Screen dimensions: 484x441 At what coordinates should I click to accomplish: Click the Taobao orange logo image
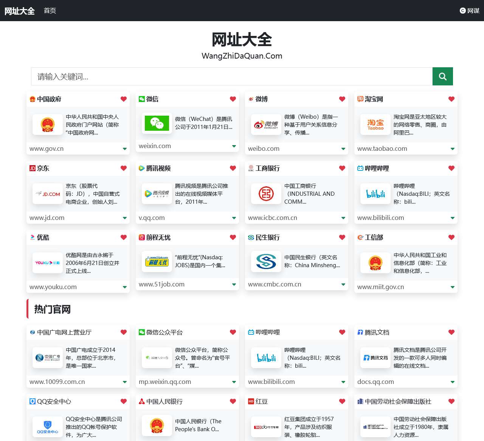375,125
